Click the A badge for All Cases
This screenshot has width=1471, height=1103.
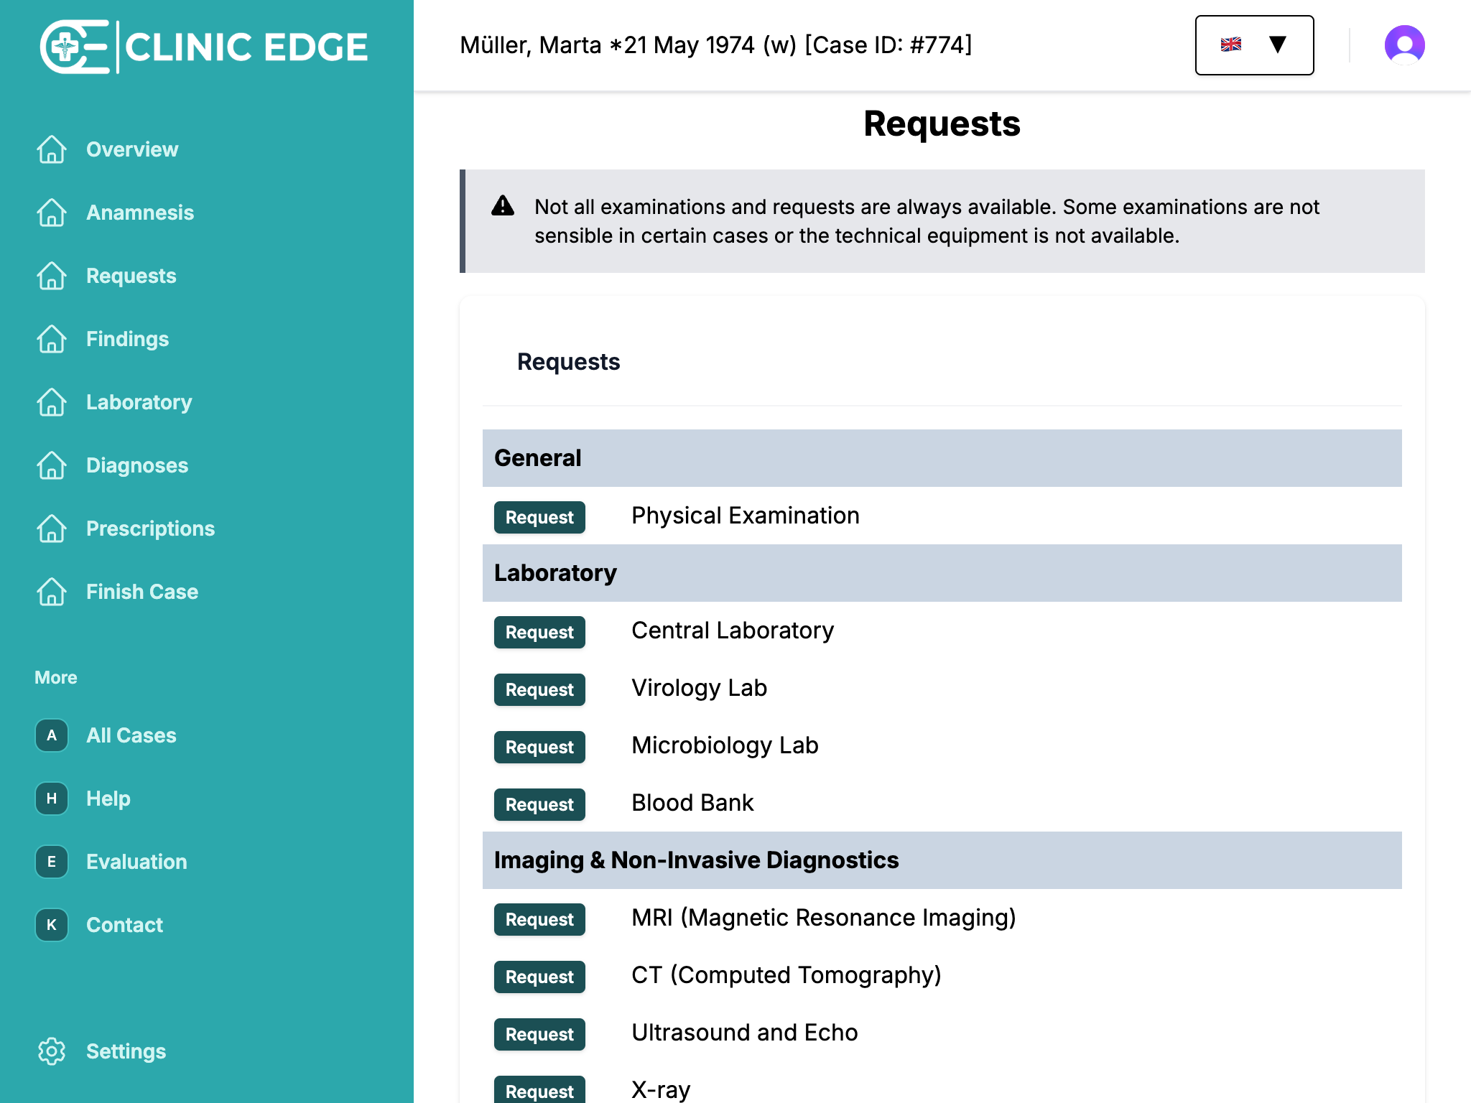coord(52,735)
